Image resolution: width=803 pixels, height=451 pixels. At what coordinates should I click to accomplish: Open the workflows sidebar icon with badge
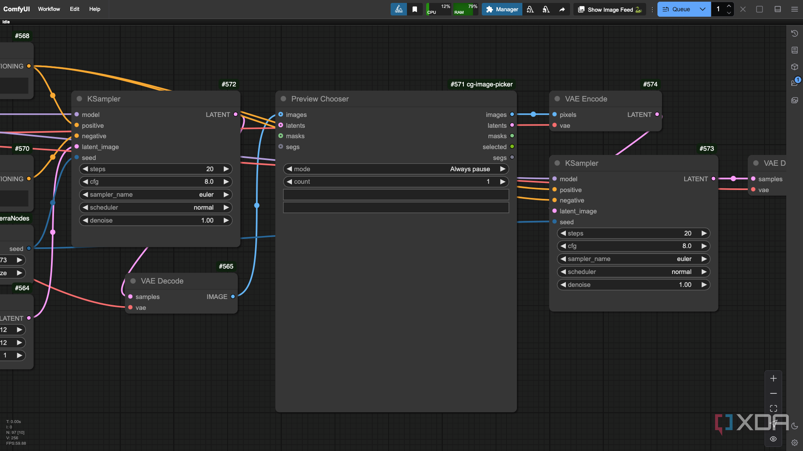click(795, 83)
